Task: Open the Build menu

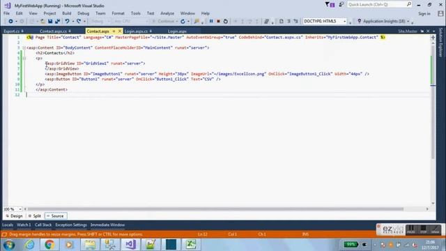Action: coord(67,13)
